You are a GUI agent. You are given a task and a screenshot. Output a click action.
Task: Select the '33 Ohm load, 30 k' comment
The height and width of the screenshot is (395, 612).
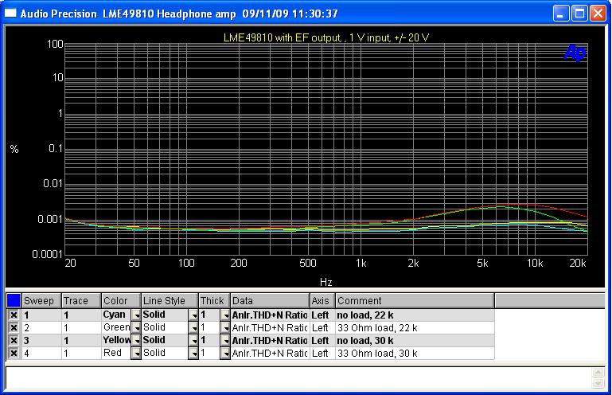415,354
